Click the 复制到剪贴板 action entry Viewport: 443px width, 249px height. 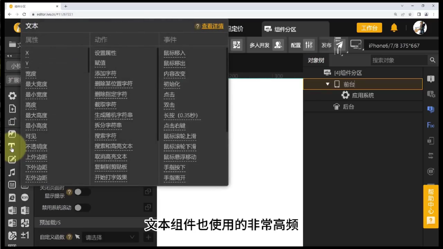pyautogui.click(x=111, y=167)
